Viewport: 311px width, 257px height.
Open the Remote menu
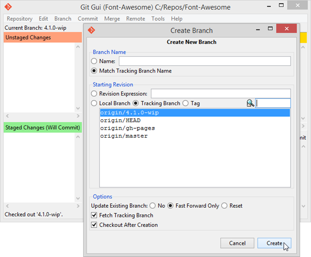click(136, 18)
